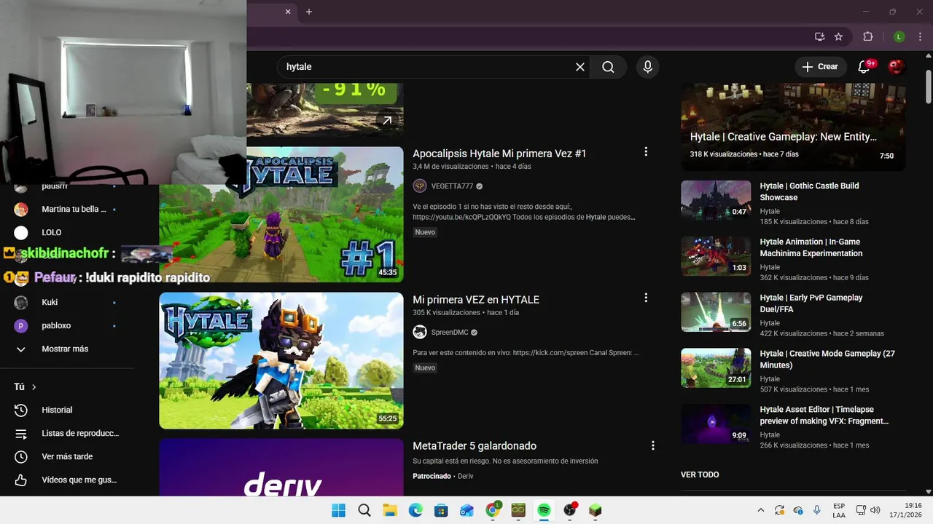The image size is (933, 524).
Task: Open options for MetaTrader 5 ad
Action: click(x=652, y=445)
